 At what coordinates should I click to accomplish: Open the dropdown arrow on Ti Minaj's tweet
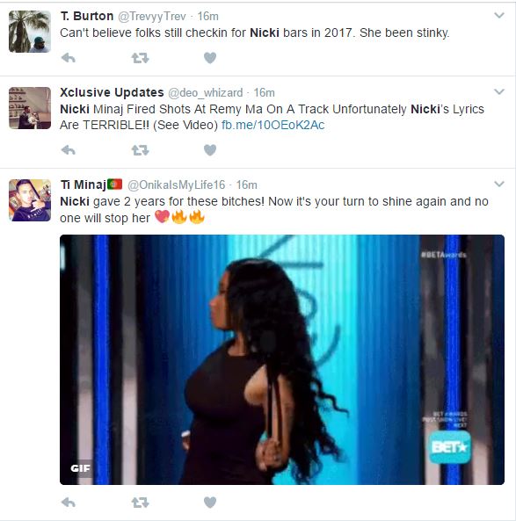tap(499, 184)
